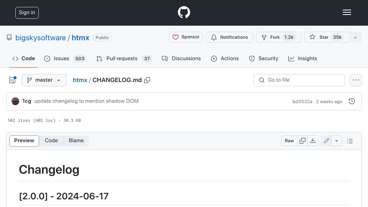The image size is (368, 207).
Task: Download the raw file
Action: 313,141
